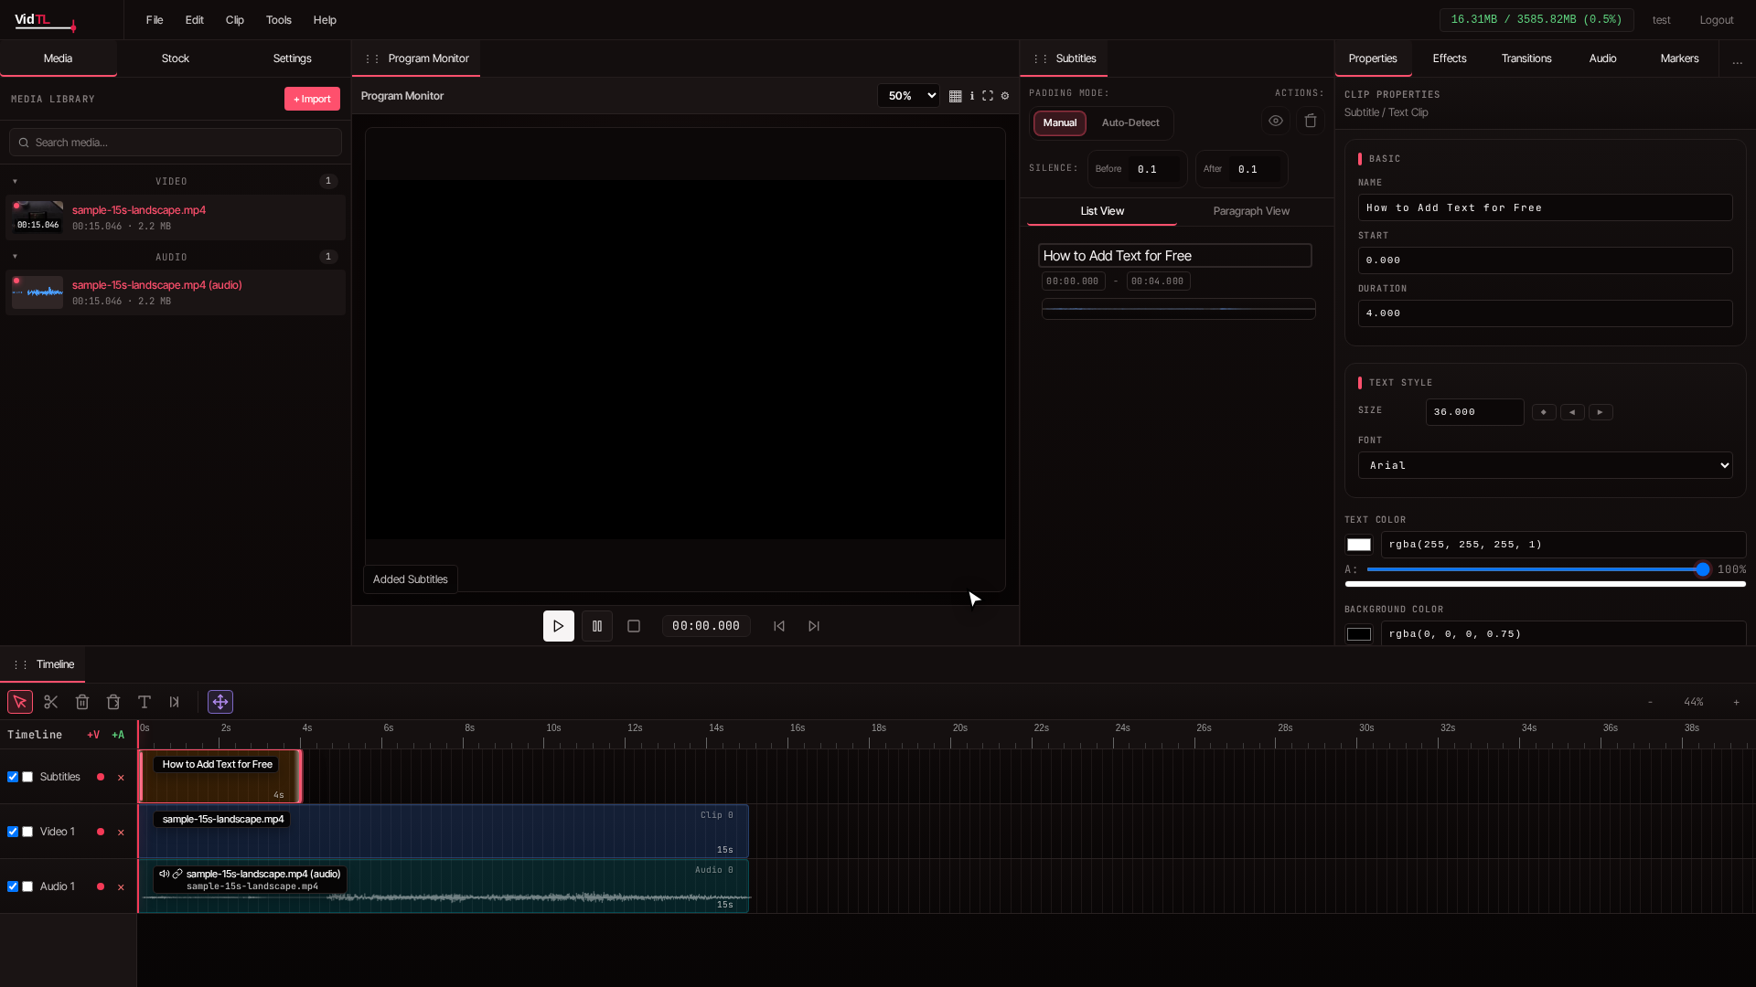This screenshot has width=1756, height=987.
Task: Enter fullscreen in Program Monitor
Action: click(x=988, y=96)
